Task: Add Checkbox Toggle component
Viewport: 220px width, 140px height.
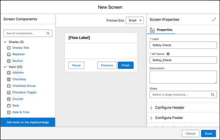Action: (24, 92)
